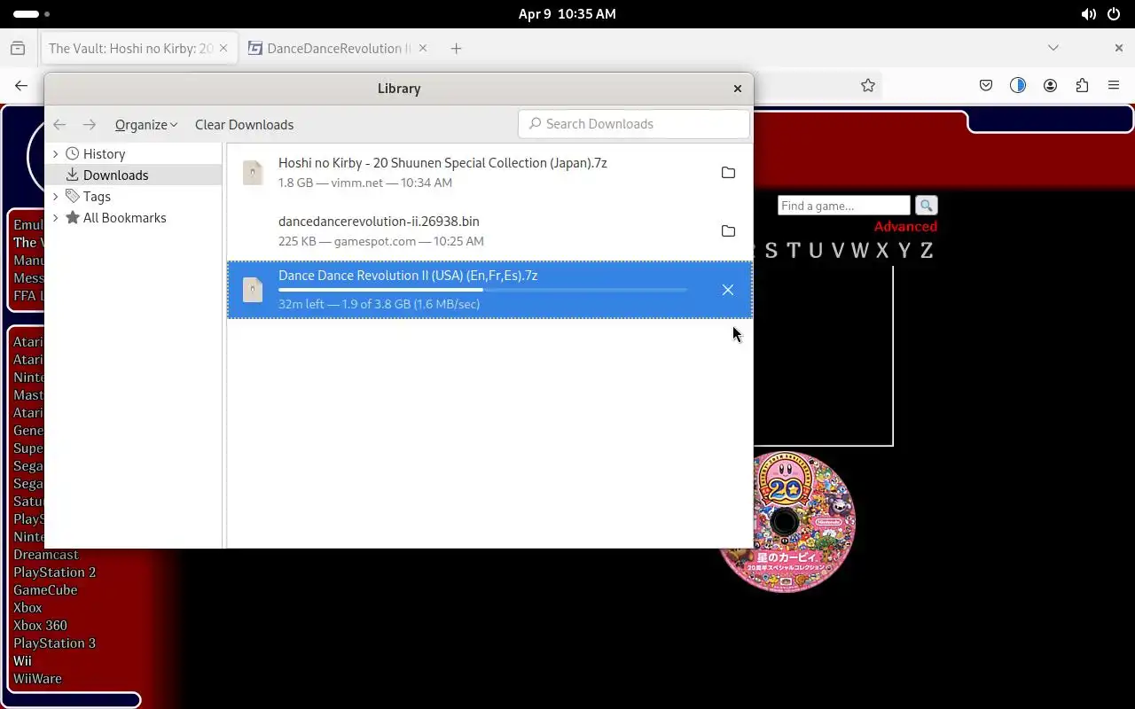Screen dimensions: 1135x709
Task: Select the Hoshi no Kirby download entry
Action: pyautogui.click(x=489, y=173)
